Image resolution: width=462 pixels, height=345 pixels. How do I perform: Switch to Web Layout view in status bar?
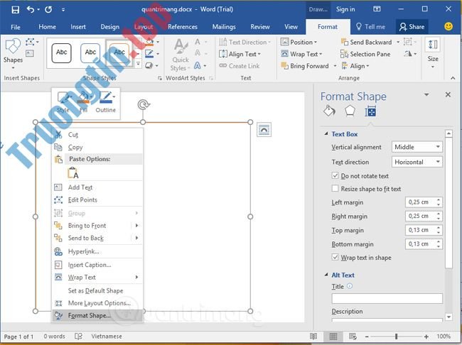pos(353,336)
